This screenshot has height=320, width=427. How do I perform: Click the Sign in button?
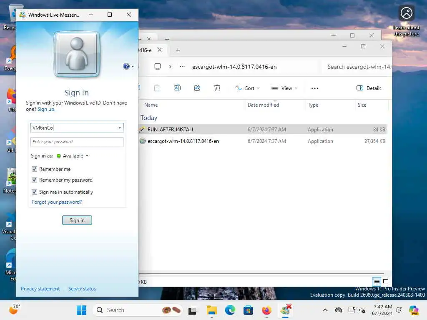pos(77,220)
